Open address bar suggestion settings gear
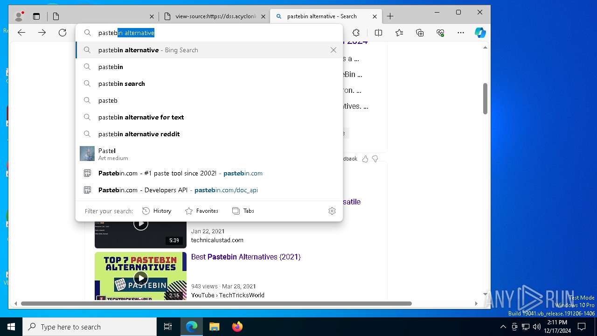This screenshot has width=597, height=336. coord(332,211)
